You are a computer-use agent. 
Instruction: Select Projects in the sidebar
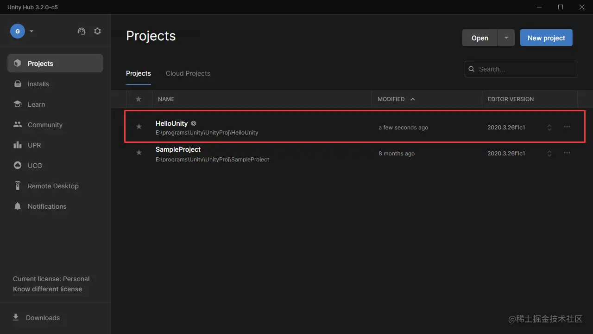pos(55,63)
